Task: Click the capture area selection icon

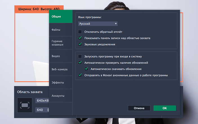Action: click(x=25, y=105)
